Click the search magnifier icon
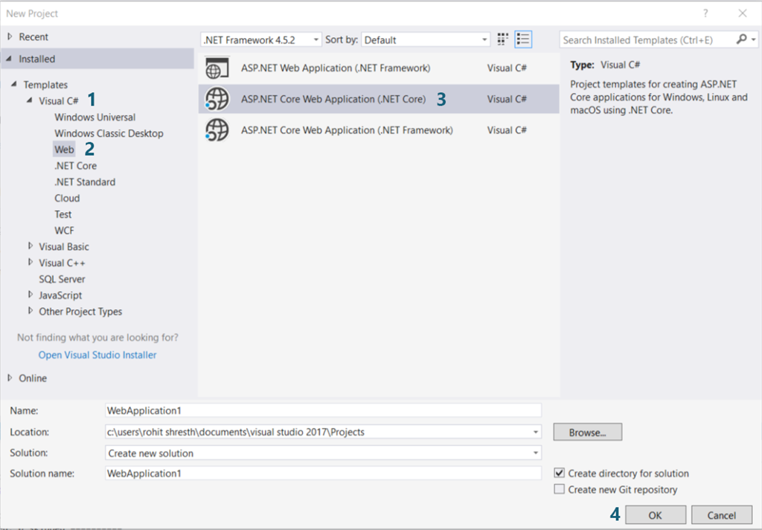This screenshot has height=530, width=762. pos(741,39)
